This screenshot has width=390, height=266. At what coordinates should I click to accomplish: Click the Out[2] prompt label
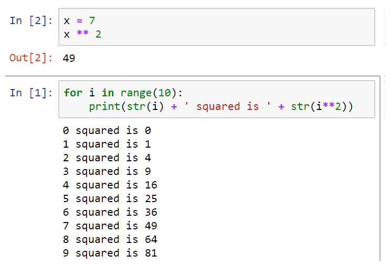31,58
